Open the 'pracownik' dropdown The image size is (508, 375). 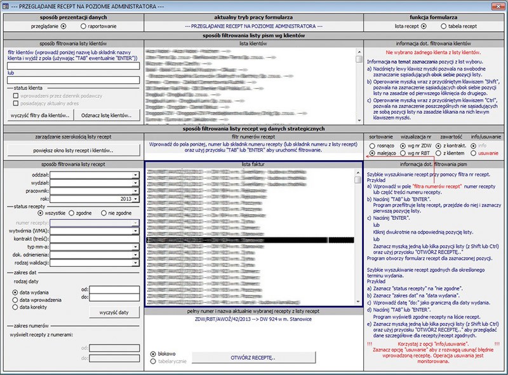[136, 191]
